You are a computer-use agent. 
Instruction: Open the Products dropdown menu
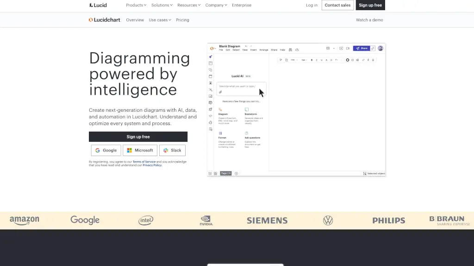click(x=136, y=5)
